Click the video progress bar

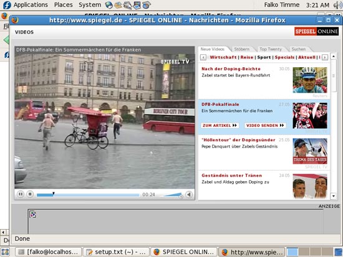pyautogui.click(x=88, y=195)
